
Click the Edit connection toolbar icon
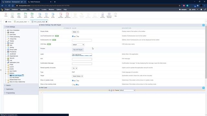pos(46,15)
